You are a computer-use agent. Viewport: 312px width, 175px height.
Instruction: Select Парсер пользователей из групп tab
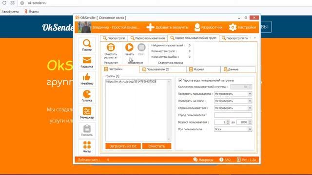(x=193, y=38)
